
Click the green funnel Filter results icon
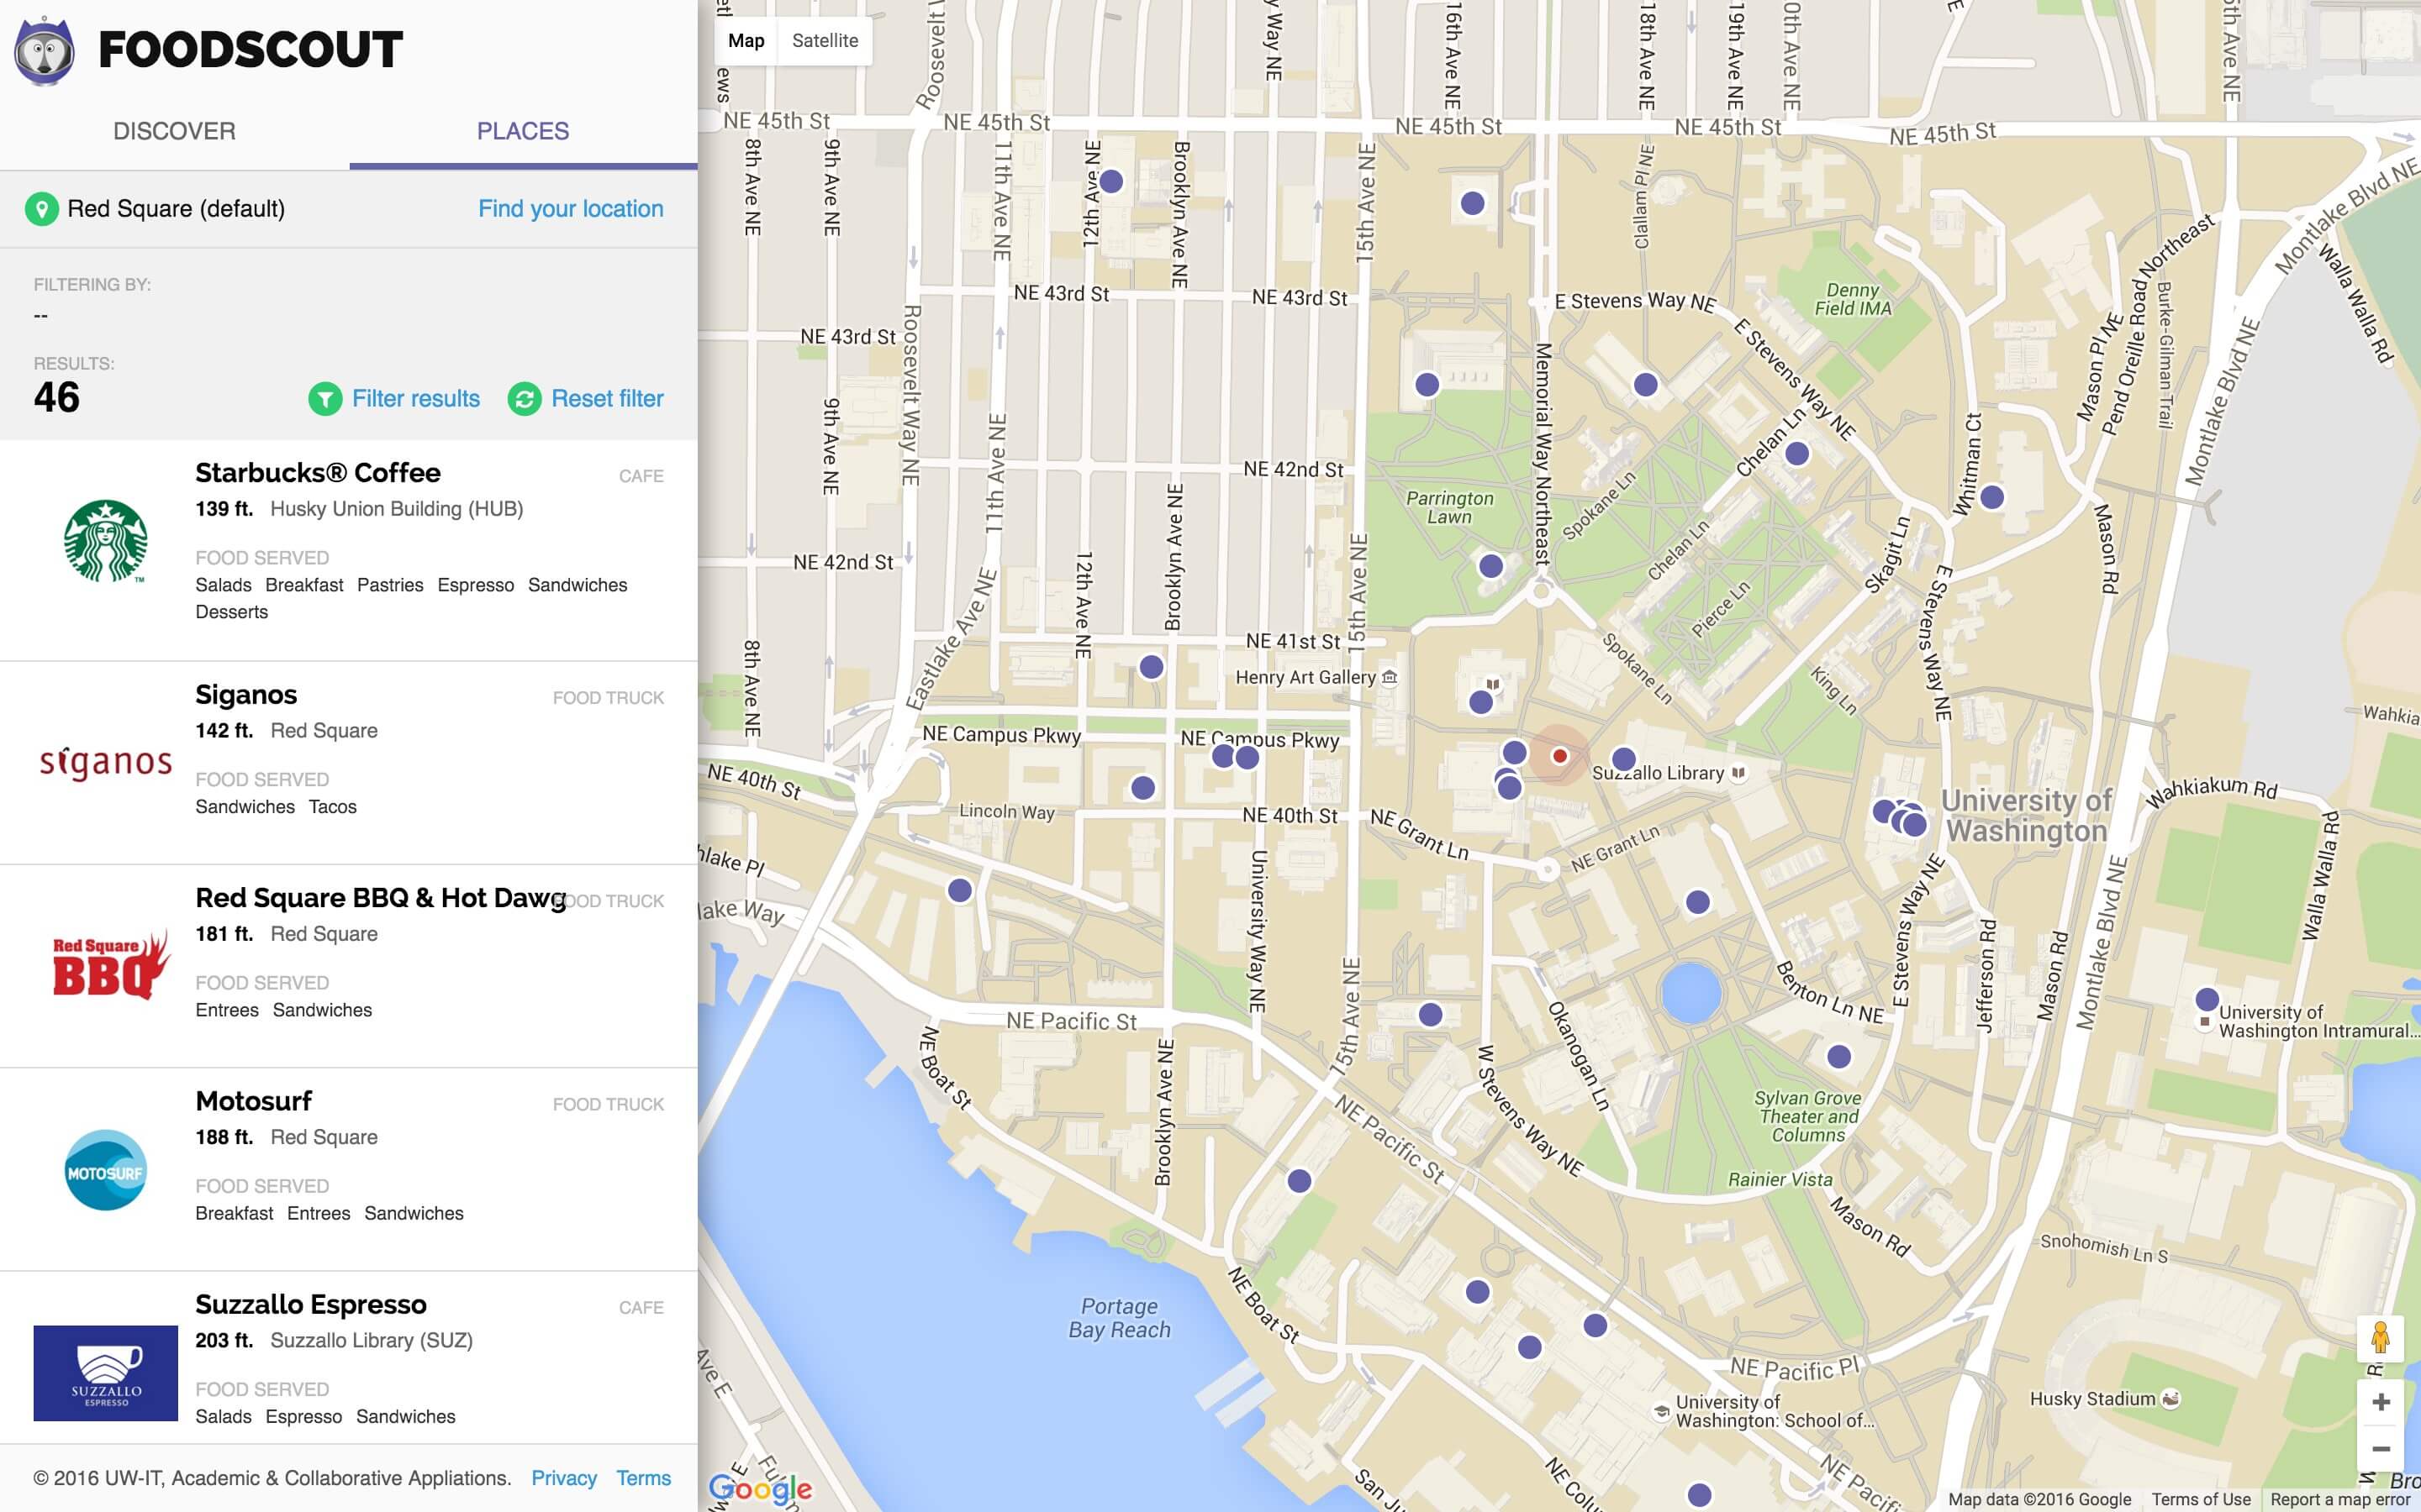[325, 399]
